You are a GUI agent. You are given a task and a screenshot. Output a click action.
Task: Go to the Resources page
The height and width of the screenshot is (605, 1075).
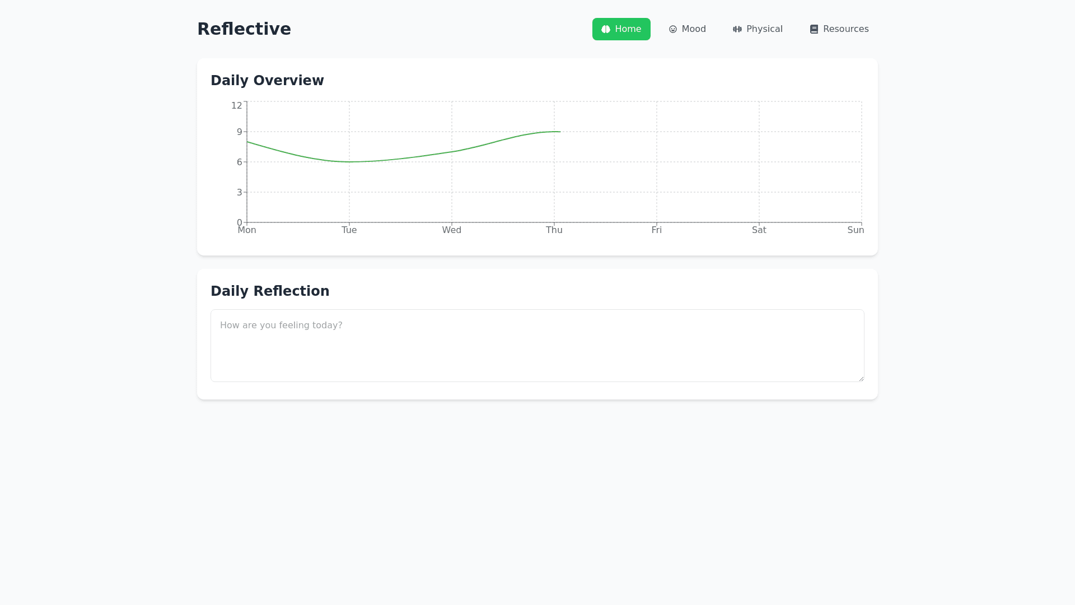(x=839, y=29)
